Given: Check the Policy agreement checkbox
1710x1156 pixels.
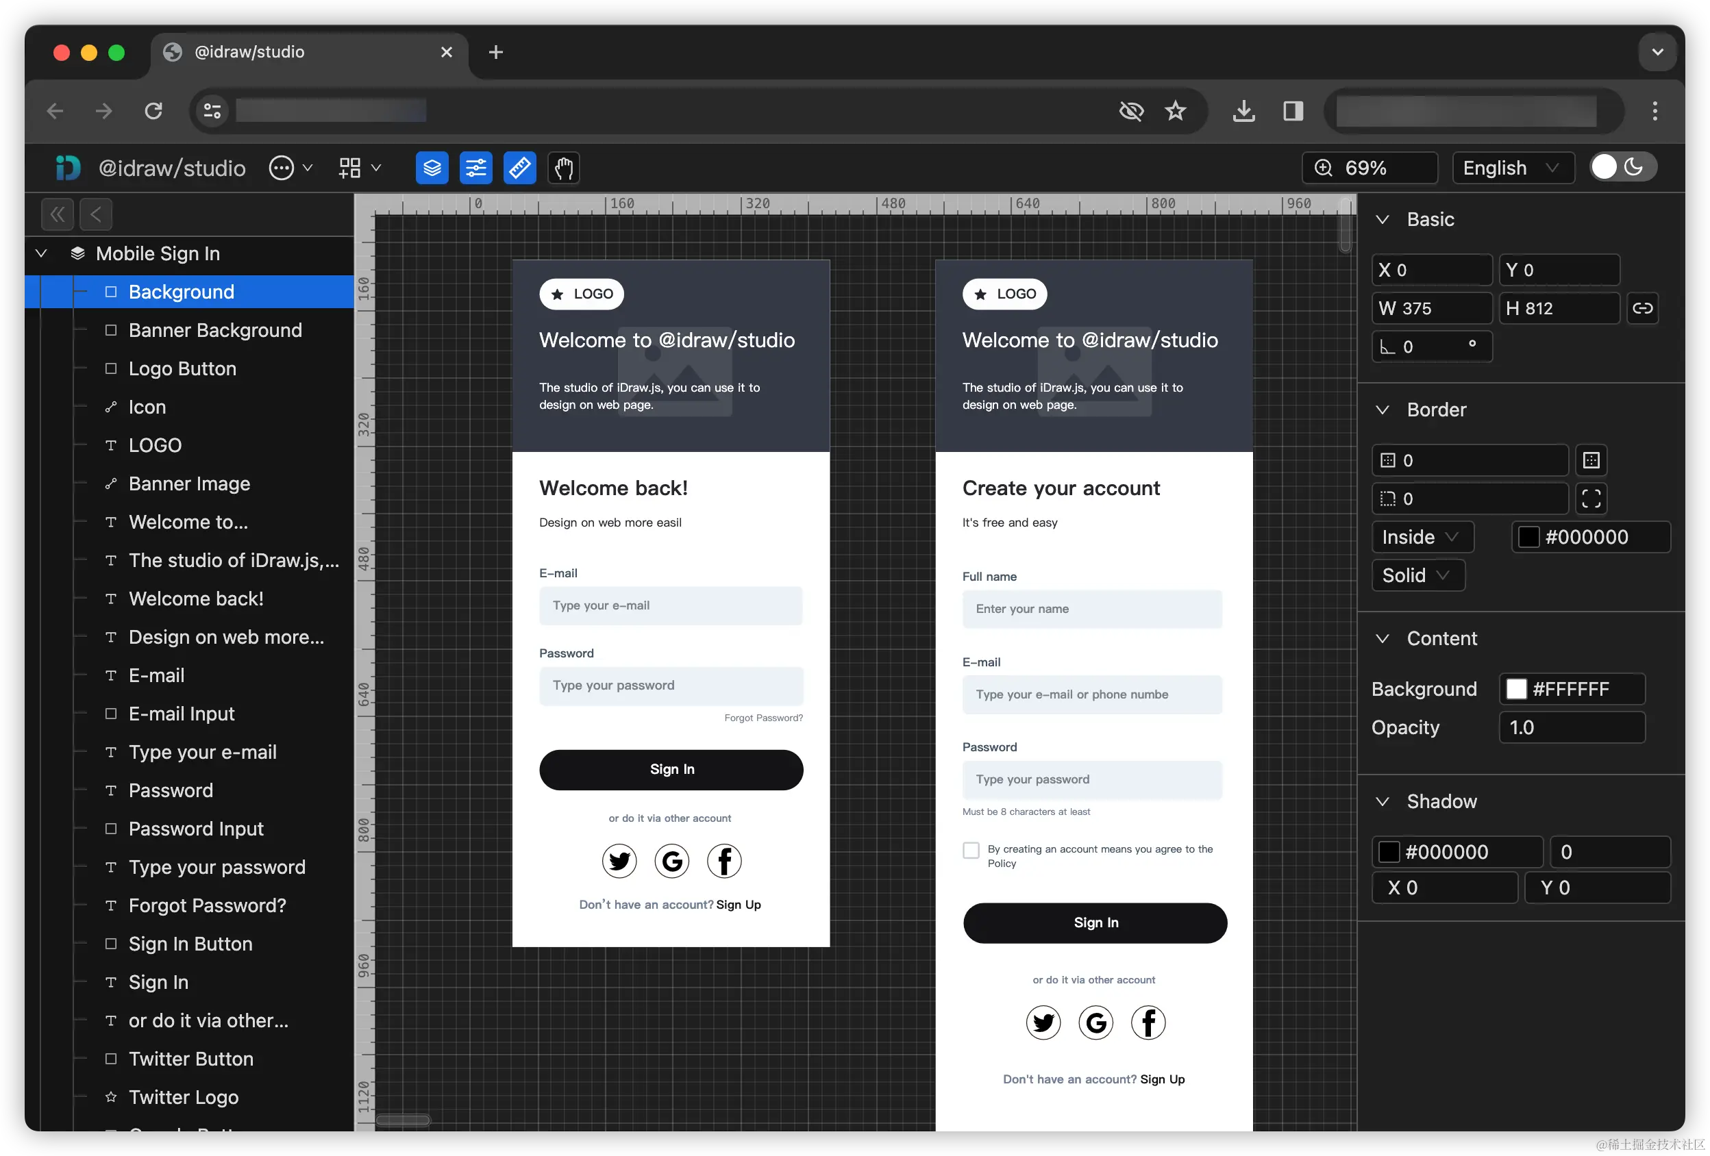Looking at the screenshot, I should click(971, 850).
